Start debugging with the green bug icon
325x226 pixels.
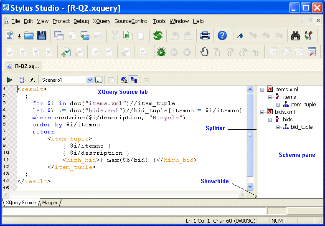pos(161,52)
